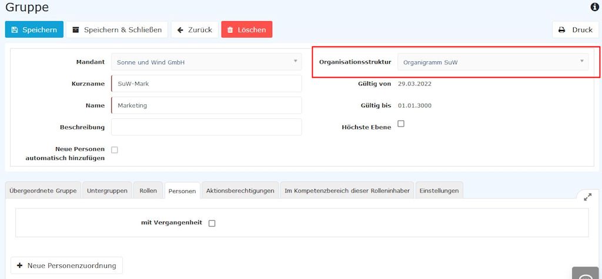Open the Mandant dropdown

point(206,62)
